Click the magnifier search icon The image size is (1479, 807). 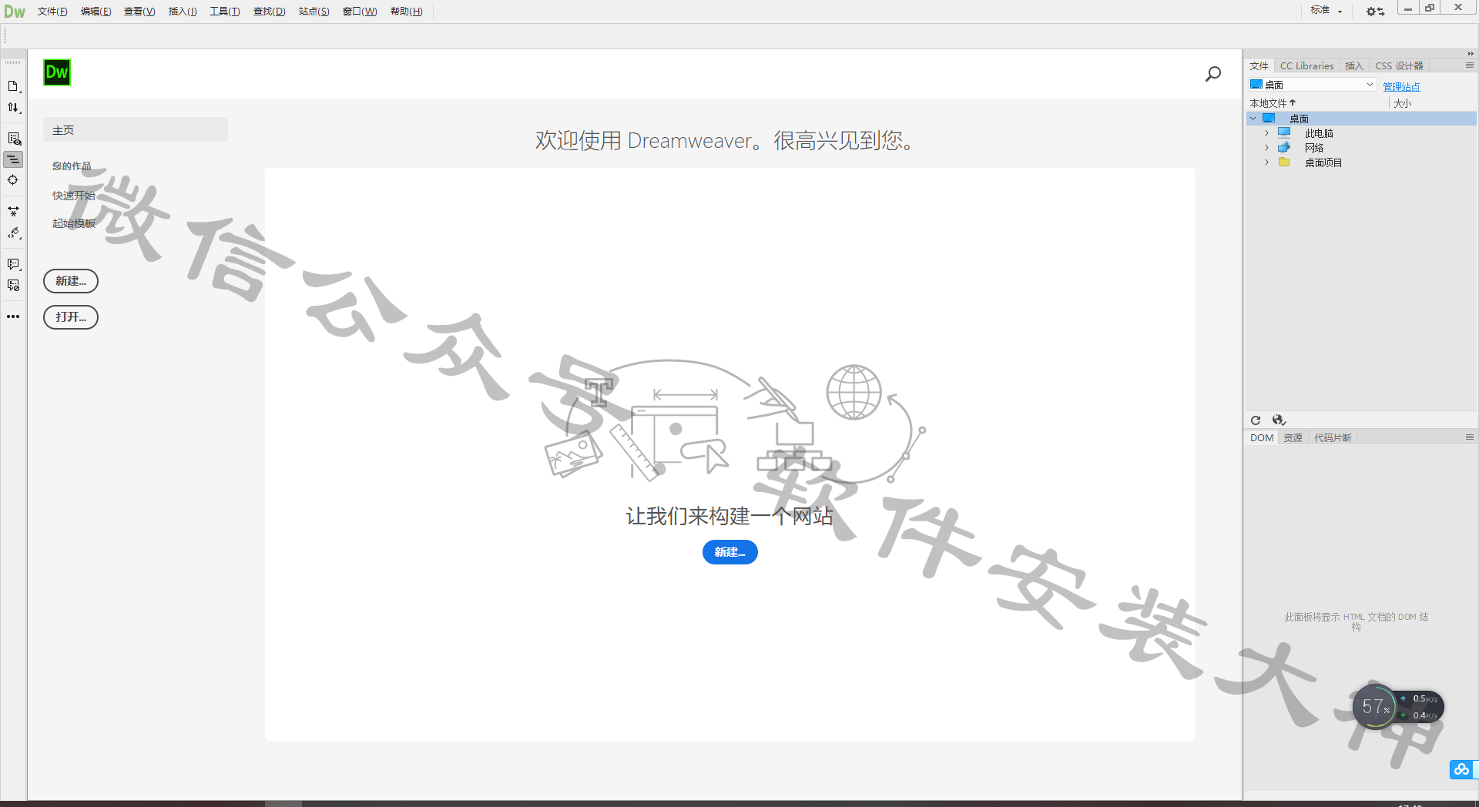point(1213,74)
